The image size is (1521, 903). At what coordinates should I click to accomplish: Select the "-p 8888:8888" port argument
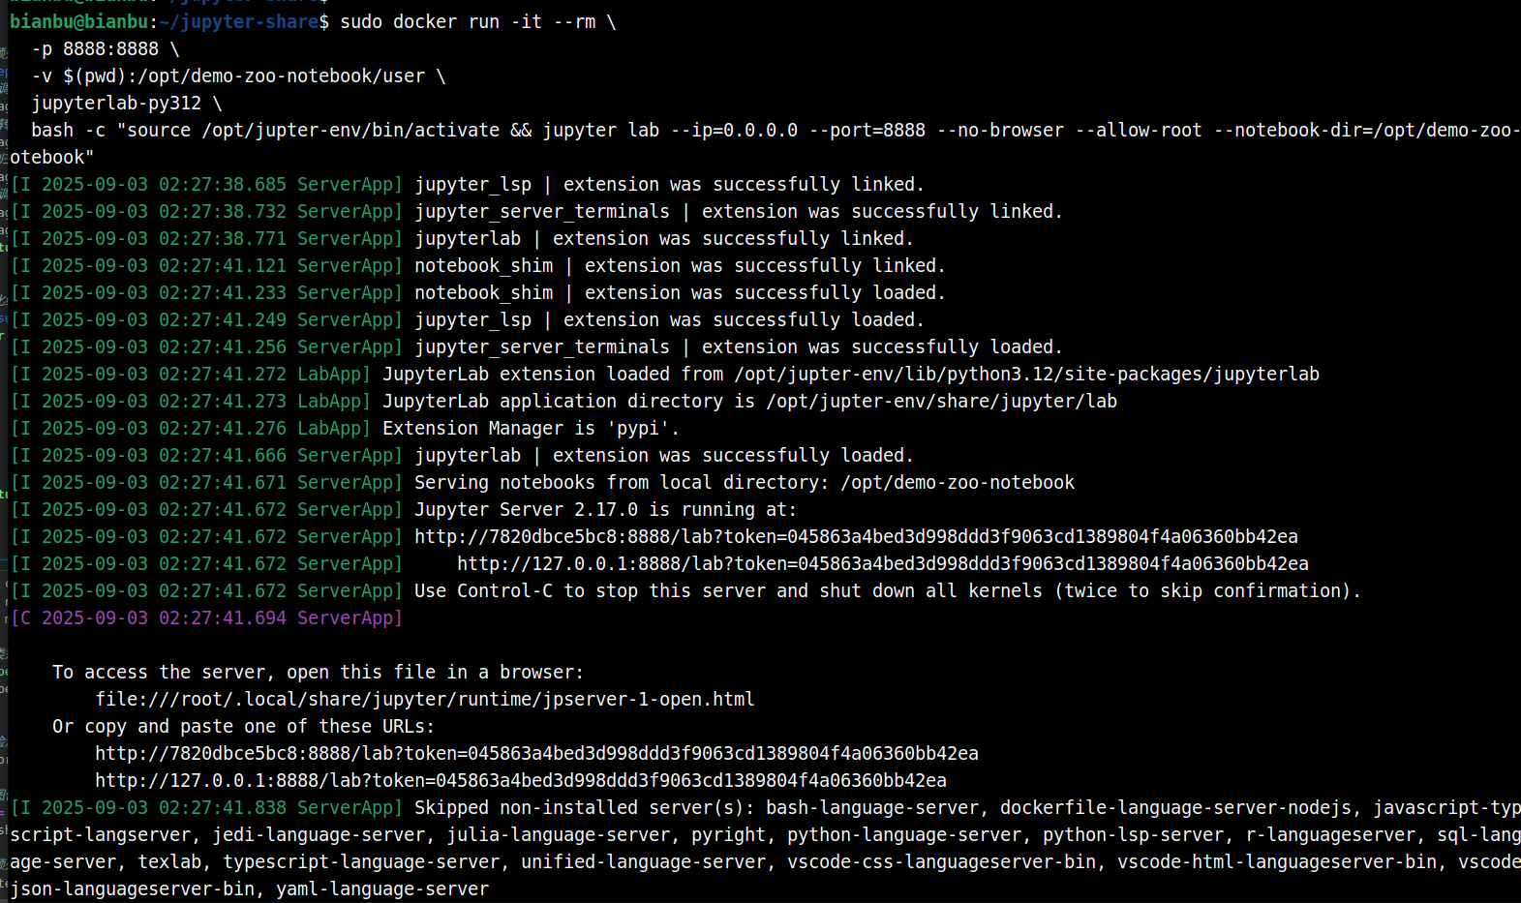coord(95,48)
